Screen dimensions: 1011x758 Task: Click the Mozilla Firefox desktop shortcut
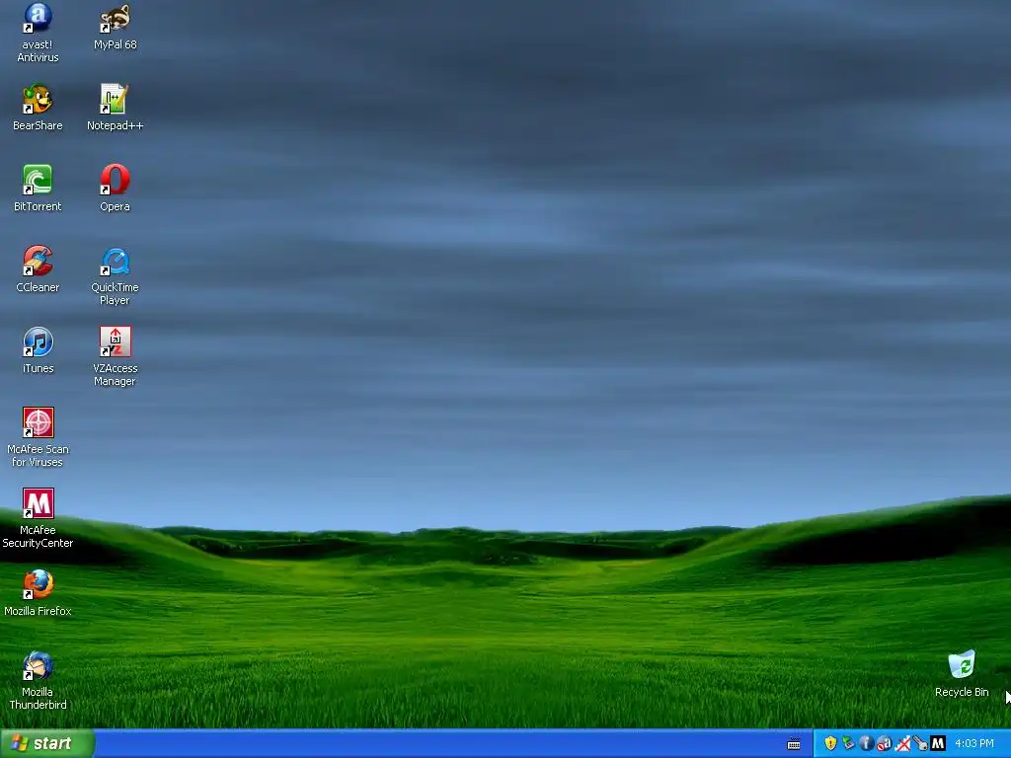(38, 593)
